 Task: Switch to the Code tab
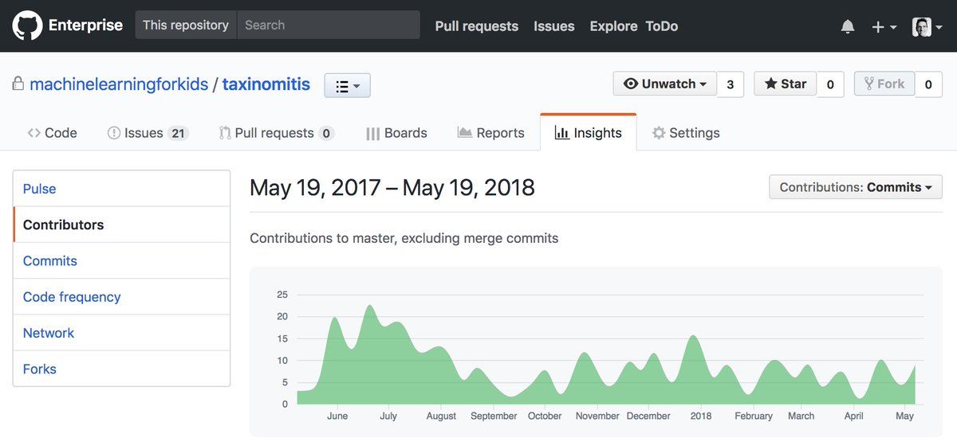click(53, 133)
